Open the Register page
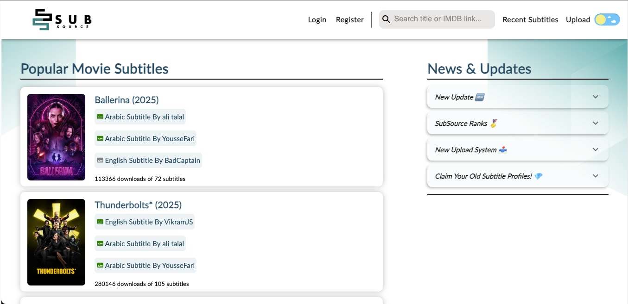 pos(349,19)
